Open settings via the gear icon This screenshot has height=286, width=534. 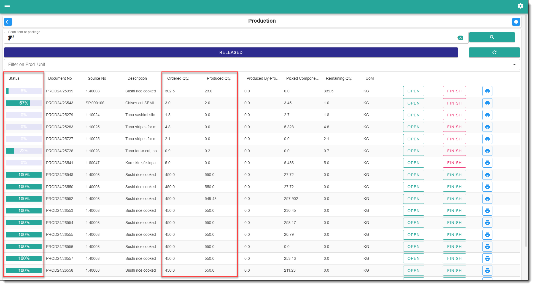click(x=520, y=6)
